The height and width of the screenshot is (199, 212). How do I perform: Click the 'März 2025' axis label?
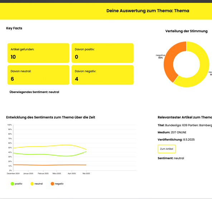pyautogui.click(x=57, y=174)
